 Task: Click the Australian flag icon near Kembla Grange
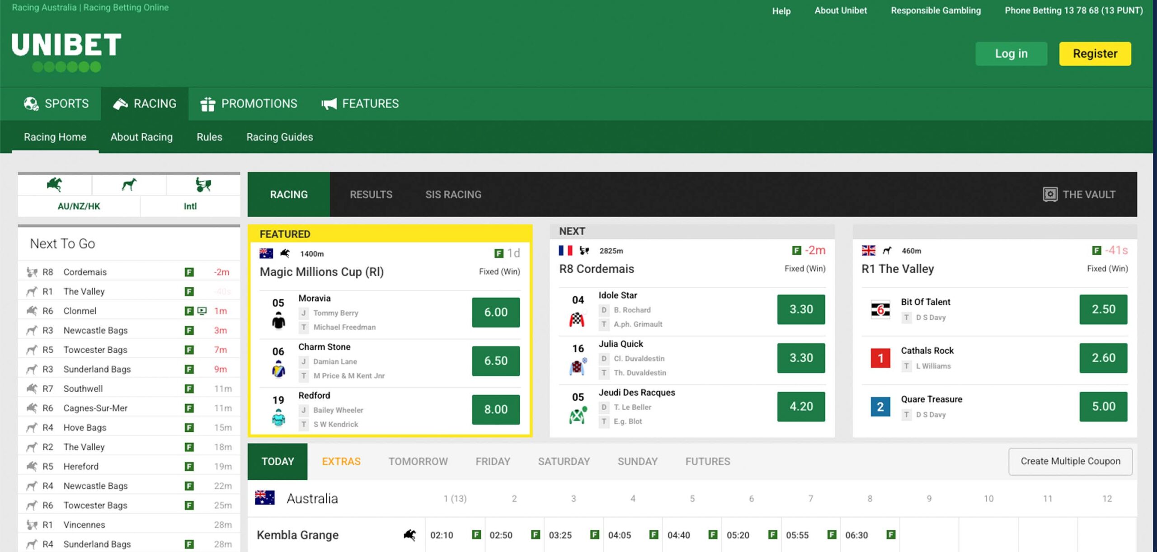pyautogui.click(x=266, y=497)
